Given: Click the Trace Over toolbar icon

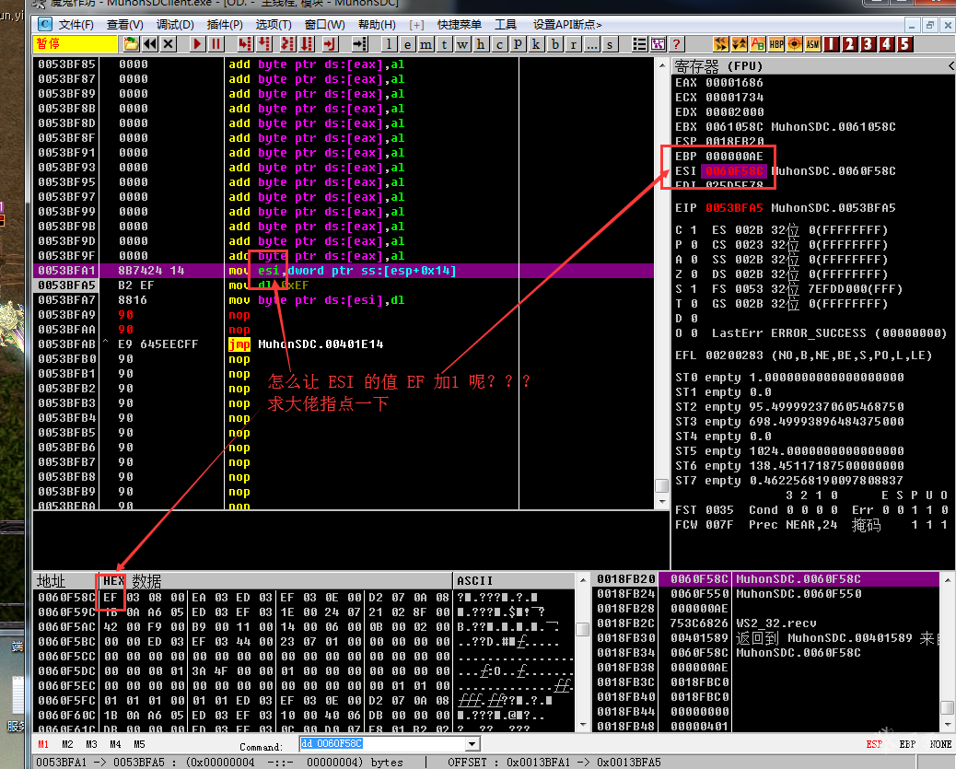Looking at the screenshot, I should [x=306, y=44].
